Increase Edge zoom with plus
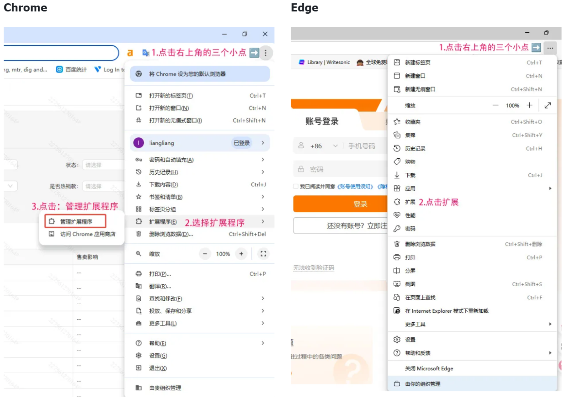The image size is (566, 397). [x=529, y=105]
